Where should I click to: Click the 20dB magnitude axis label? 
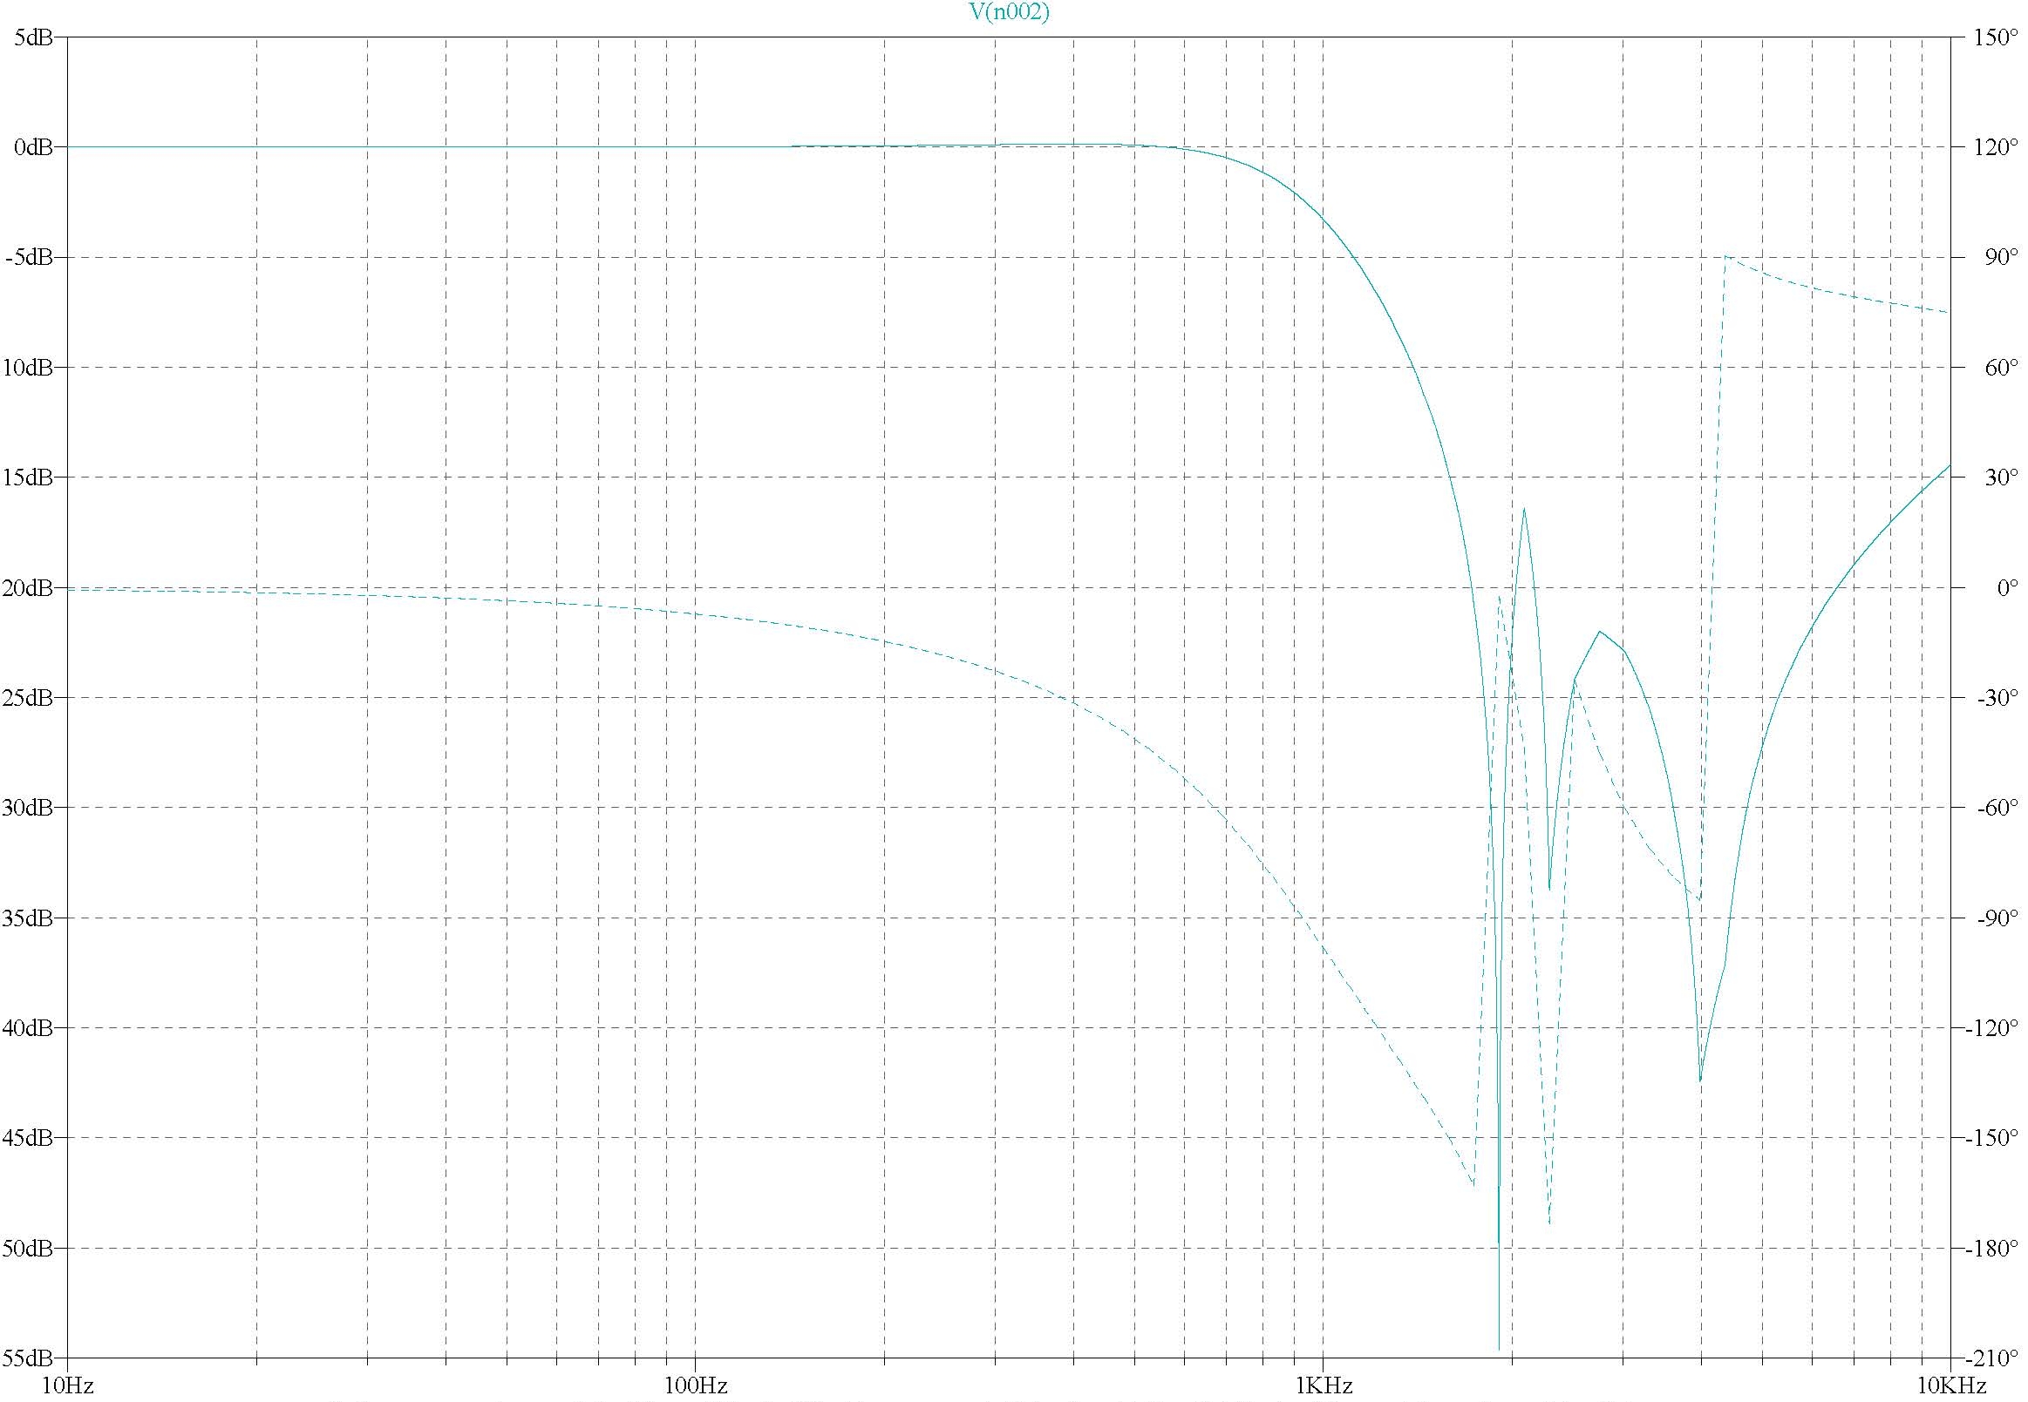26,588
